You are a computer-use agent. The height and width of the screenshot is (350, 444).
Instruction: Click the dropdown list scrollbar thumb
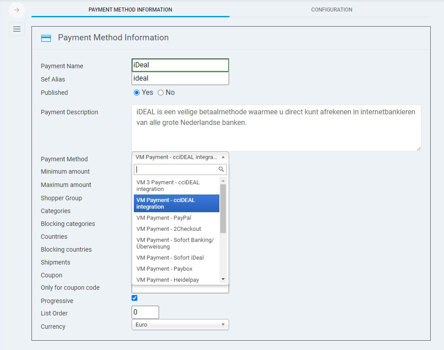pos(223,208)
